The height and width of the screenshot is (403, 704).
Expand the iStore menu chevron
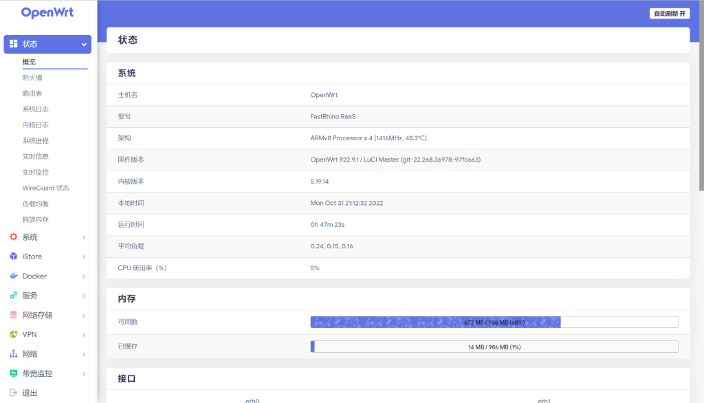coord(84,257)
